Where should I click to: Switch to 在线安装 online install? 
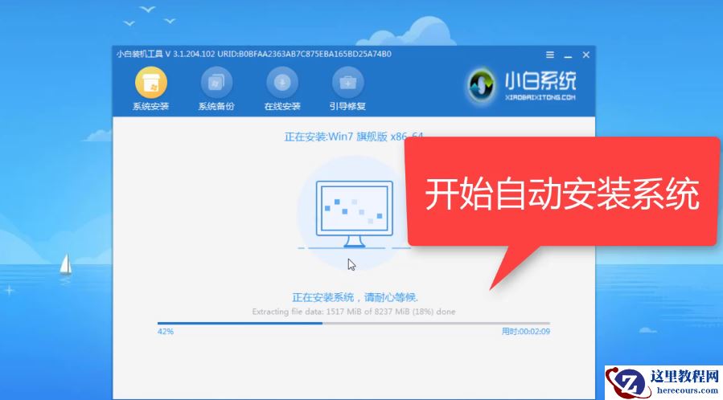click(x=282, y=89)
